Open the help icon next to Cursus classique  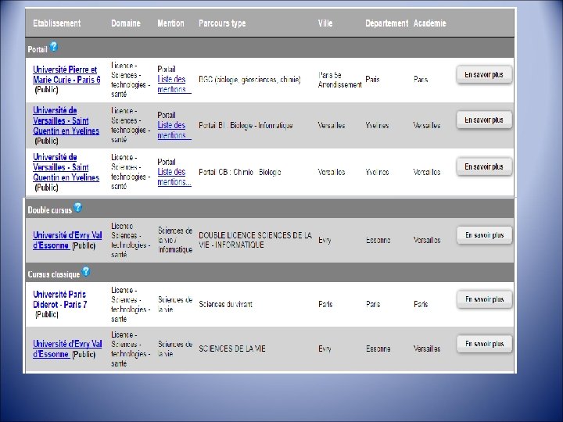click(x=86, y=272)
